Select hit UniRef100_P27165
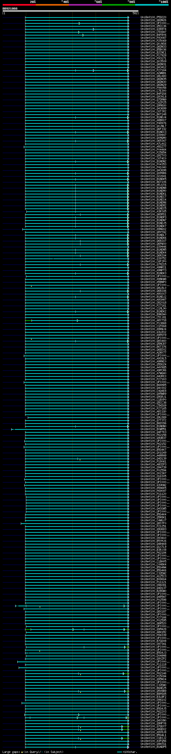The width and height of the screenshot is (171, 754). point(153,408)
